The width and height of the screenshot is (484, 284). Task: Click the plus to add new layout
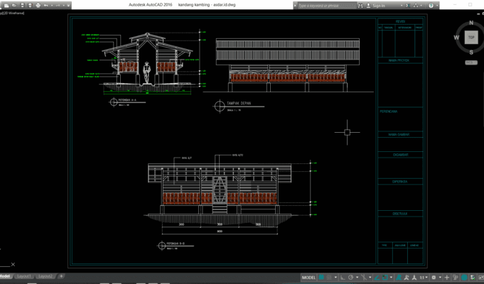point(61,276)
